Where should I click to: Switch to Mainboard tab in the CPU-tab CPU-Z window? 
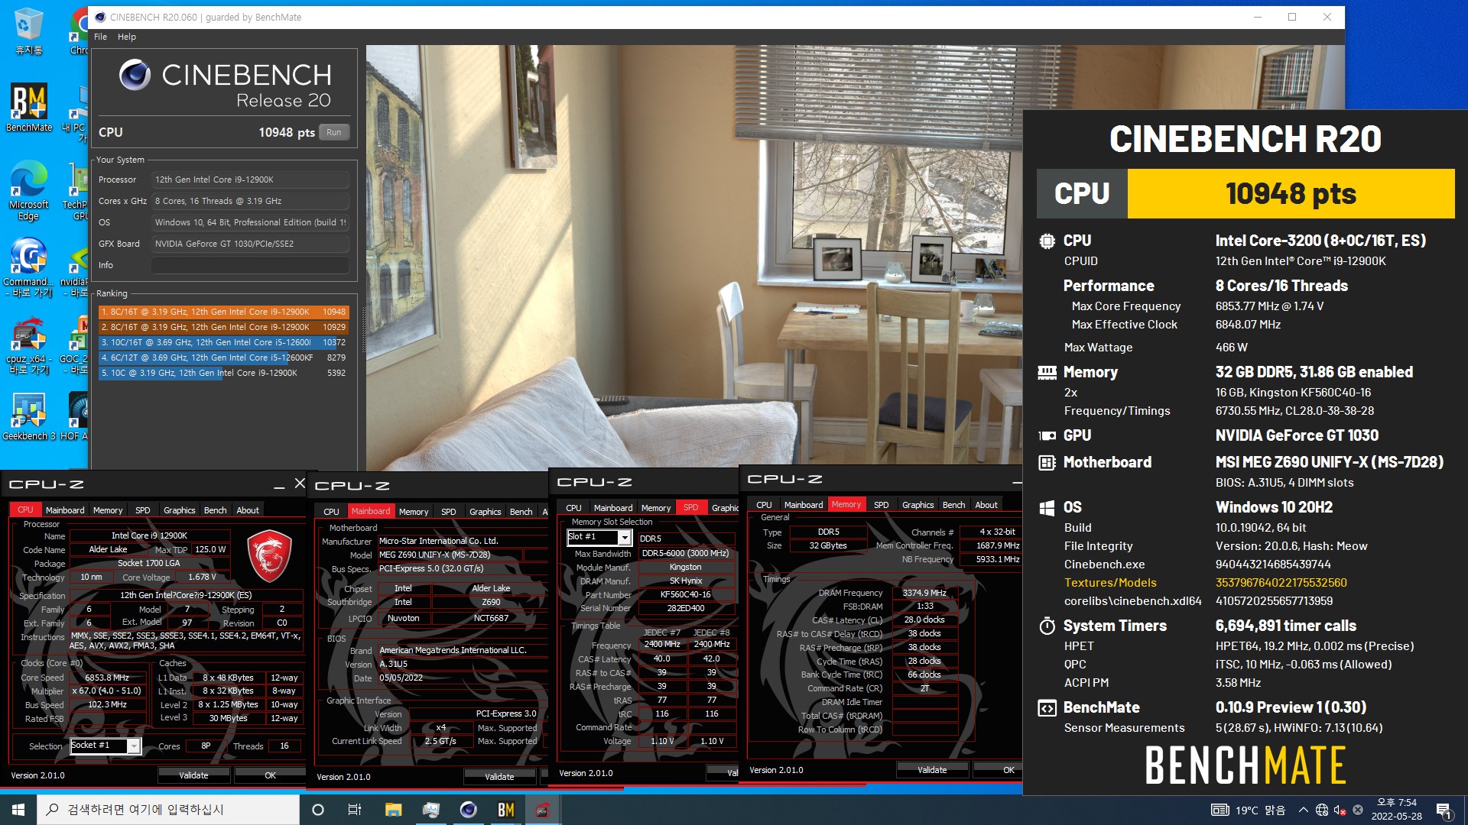point(65,510)
